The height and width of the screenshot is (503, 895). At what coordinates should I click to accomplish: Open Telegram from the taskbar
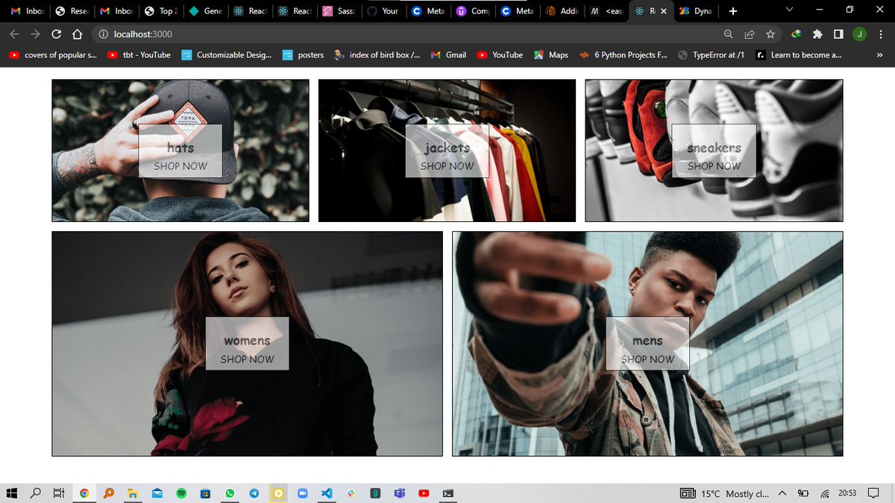click(254, 493)
